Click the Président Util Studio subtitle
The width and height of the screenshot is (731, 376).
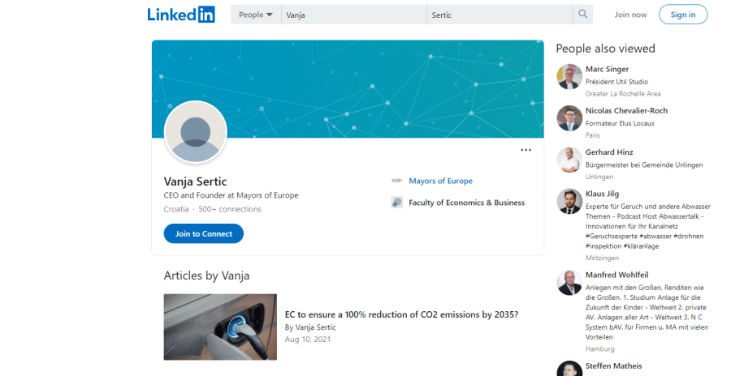tap(616, 81)
